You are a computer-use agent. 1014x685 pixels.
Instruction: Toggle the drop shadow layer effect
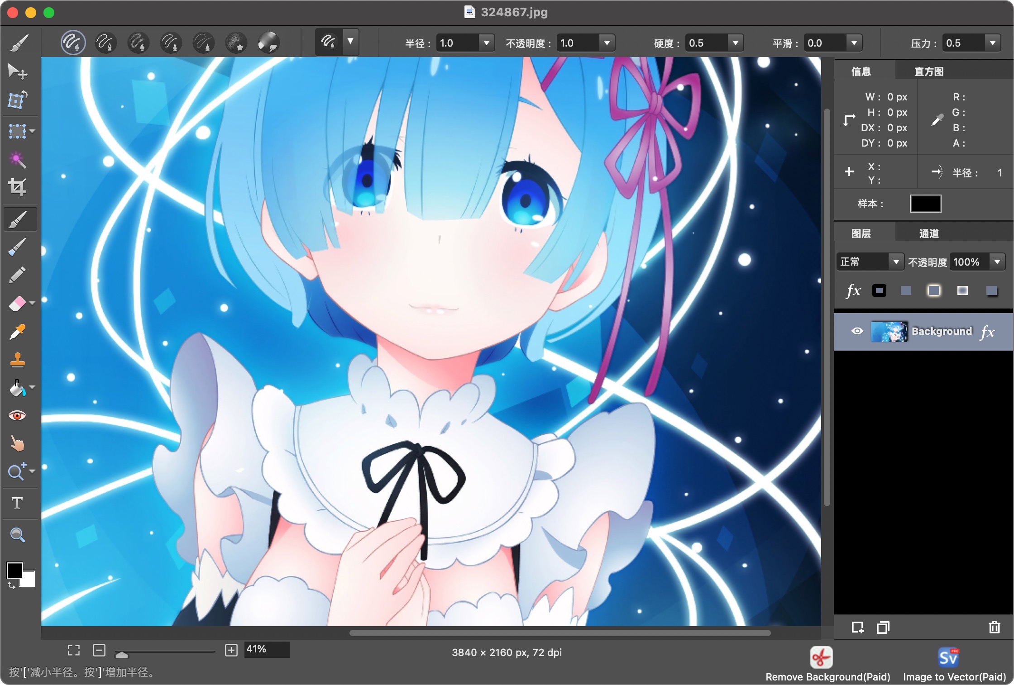pos(991,290)
